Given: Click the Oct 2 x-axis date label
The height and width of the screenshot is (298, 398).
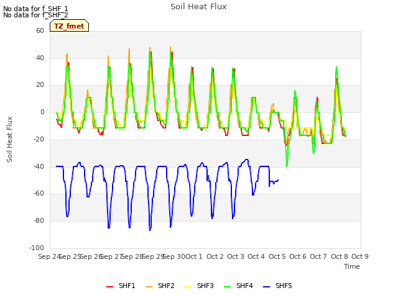Looking at the screenshot, I should coord(215,256).
